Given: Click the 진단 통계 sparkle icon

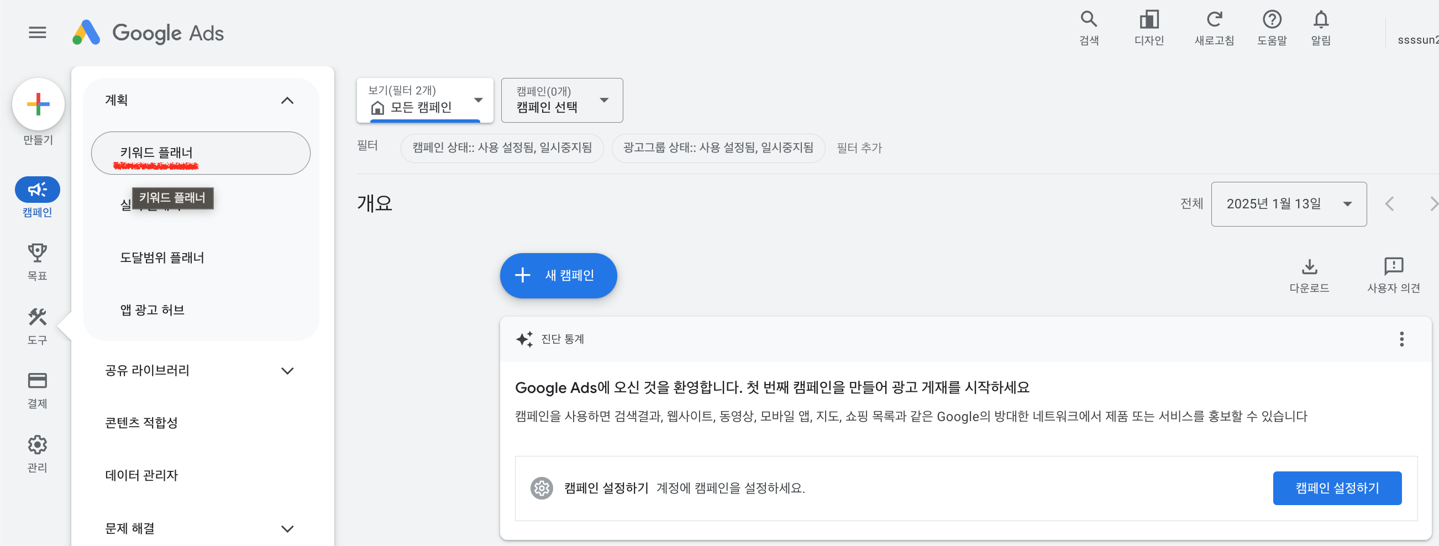Looking at the screenshot, I should (524, 339).
